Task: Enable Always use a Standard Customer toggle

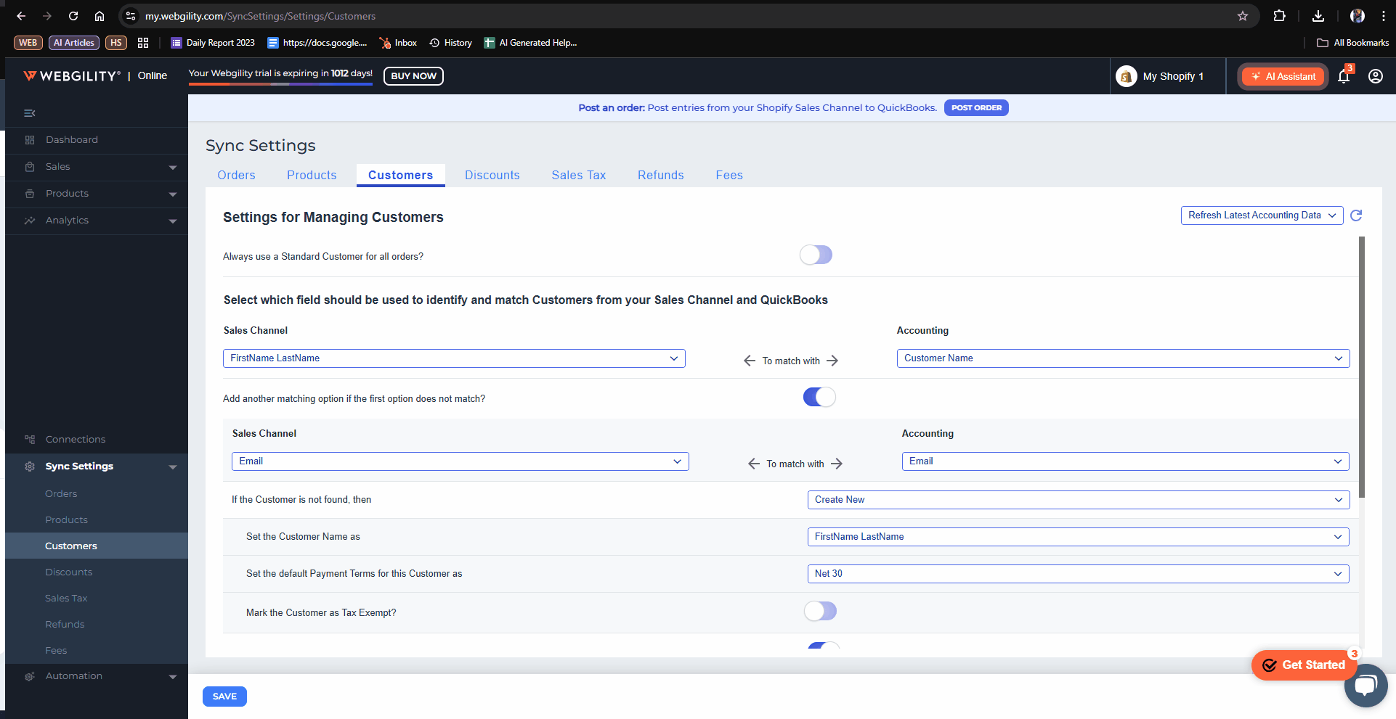Action: [x=816, y=255]
